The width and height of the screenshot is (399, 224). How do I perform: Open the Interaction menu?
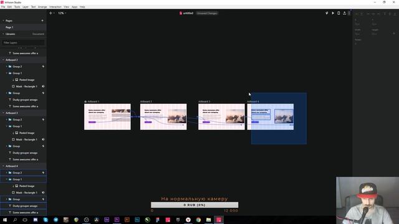(x=55, y=7)
